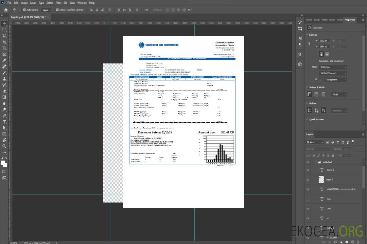Click the foreground/background color swatches
This screenshot has height=244, width=367.
[x=4, y=164]
